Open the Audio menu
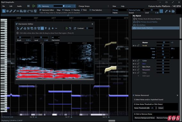This screenshot has width=182, height=122. [19, 6]
